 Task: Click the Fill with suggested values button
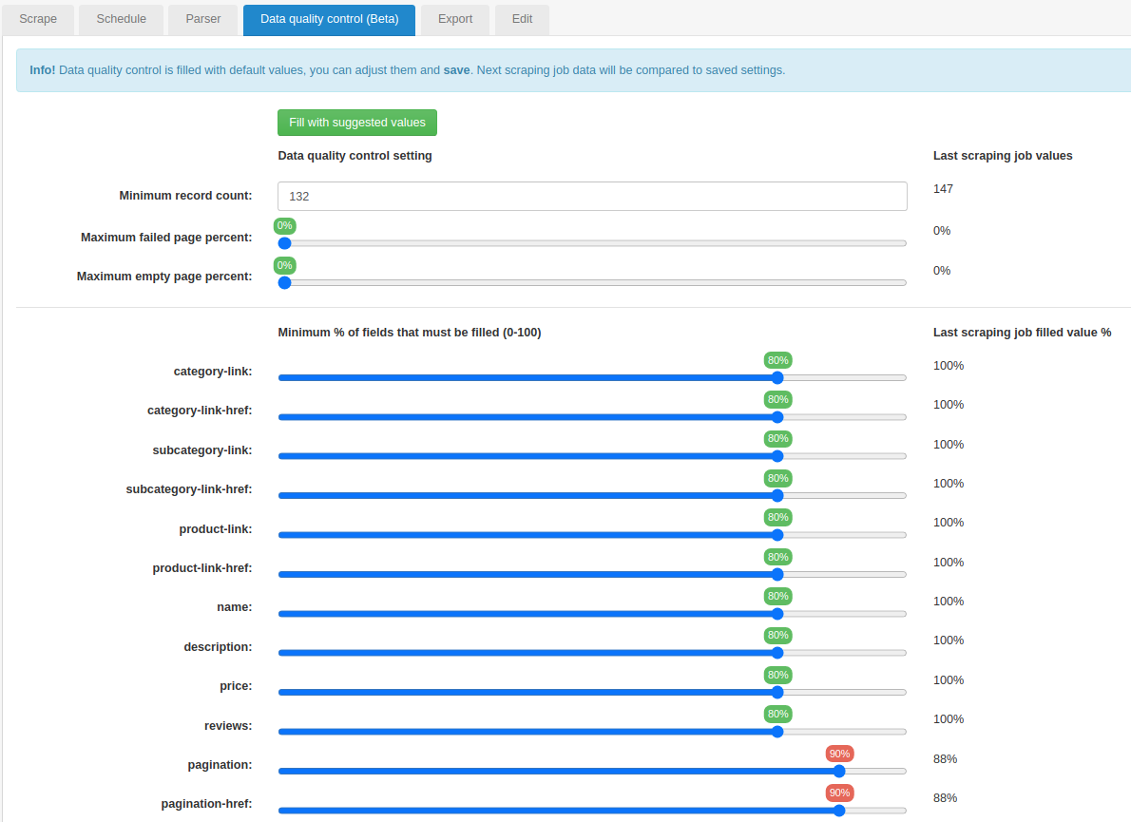pyautogui.click(x=356, y=122)
